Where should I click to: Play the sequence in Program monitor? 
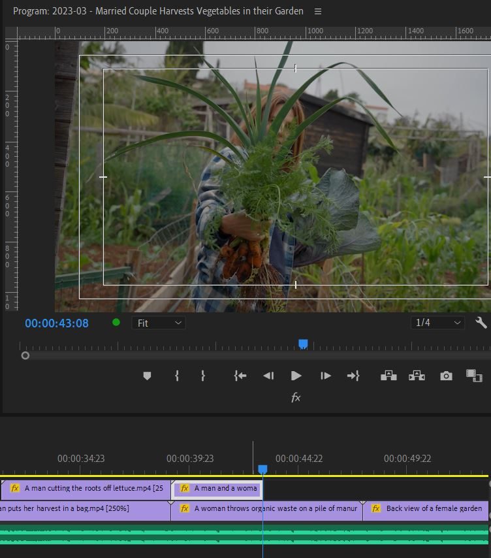point(296,376)
